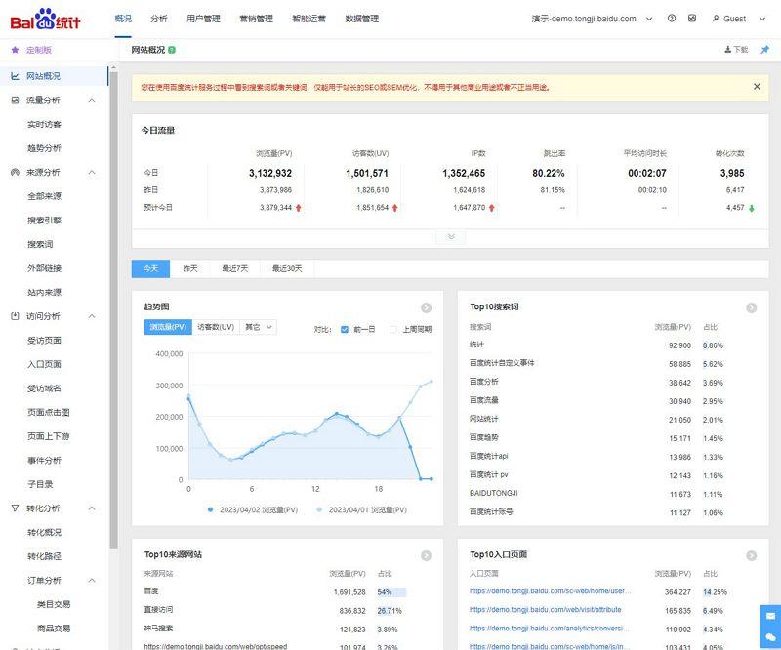This screenshot has height=650, width=781.
Task: Open 趋势分析 in the sidebar
Action: pyautogui.click(x=44, y=148)
